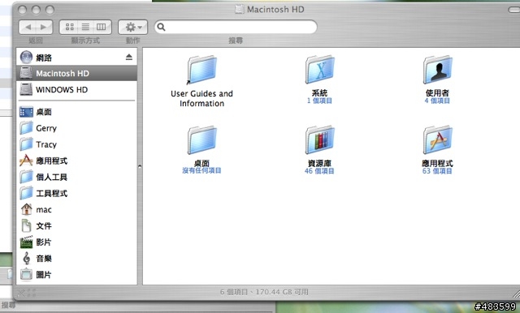
Task: Select the 資源庫 library folder icon
Action: coord(319,140)
